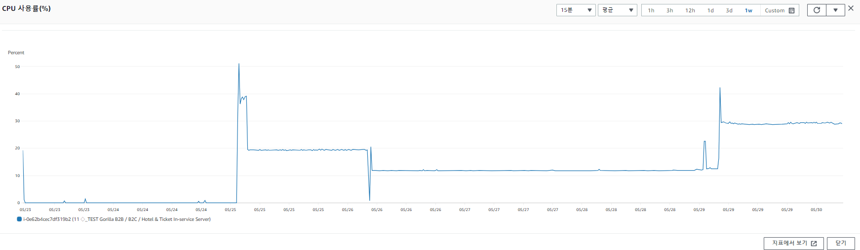860x250 pixels.
Task: Select the 12h time range
Action: [x=690, y=10]
